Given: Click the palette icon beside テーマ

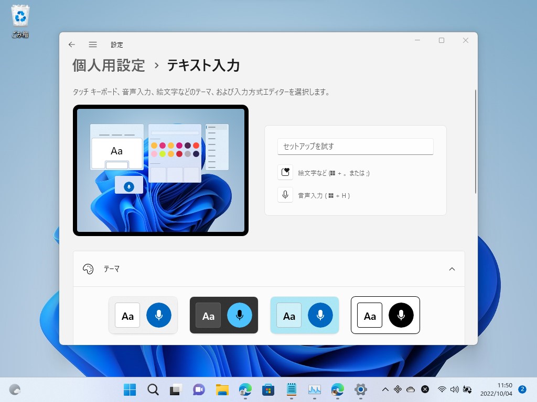Looking at the screenshot, I should (x=88, y=269).
